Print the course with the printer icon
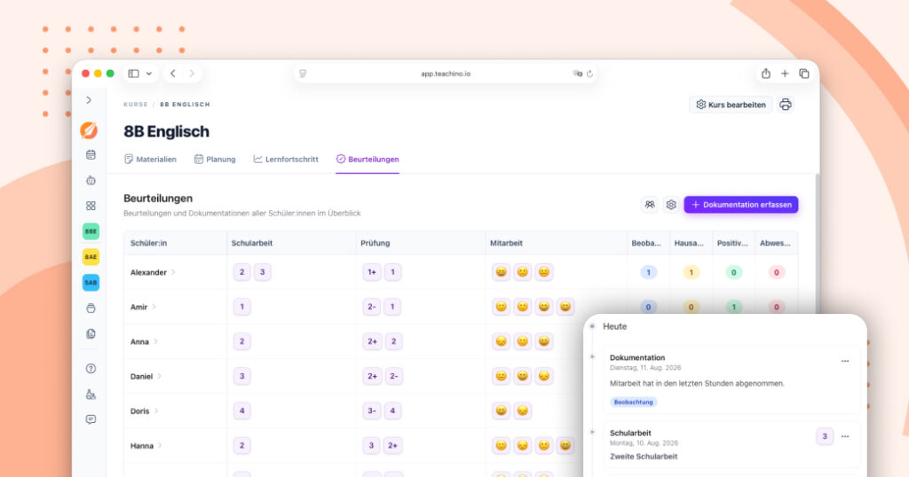909x477 pixels. click(x=786, y=105)
